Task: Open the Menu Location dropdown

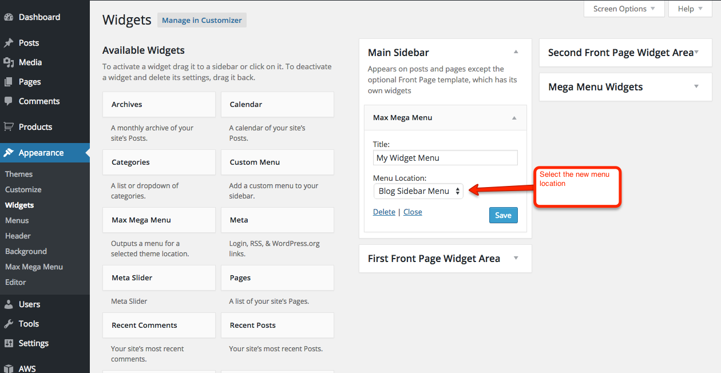Action: (418, 191)
